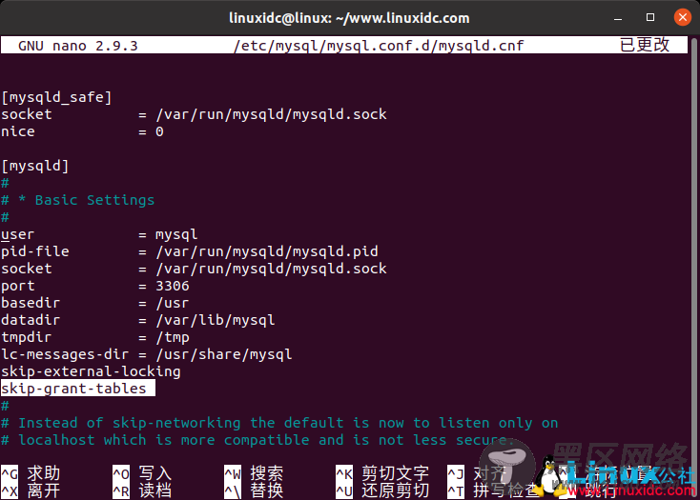Click the pid-file path mysqld.pid
This screenshot has height=500, width=700.
(x=266, y=251)
